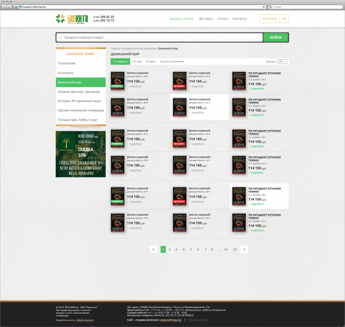
Task: Click the Belkniga logo
Action: (x=72, y=19)
